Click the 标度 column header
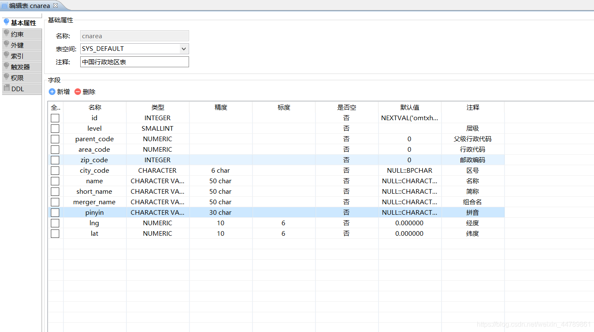This screenshot has width=594, height=332. (284, 108)
